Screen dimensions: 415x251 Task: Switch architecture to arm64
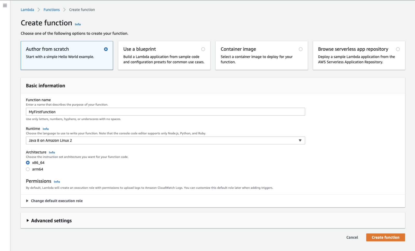pos(28,169)
